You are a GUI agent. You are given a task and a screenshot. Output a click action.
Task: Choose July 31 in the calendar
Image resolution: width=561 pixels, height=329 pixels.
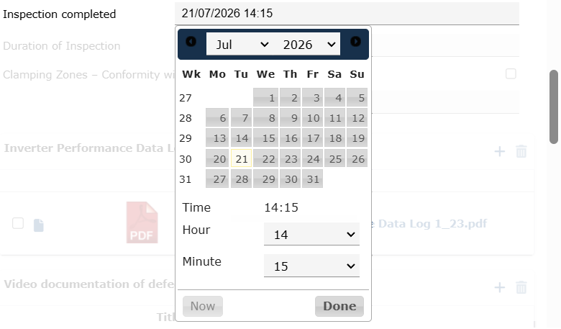point(313,179)
